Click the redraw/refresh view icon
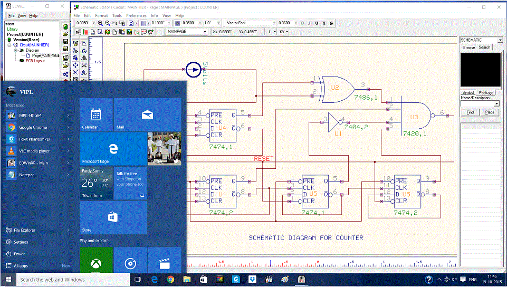 point(131,23)
